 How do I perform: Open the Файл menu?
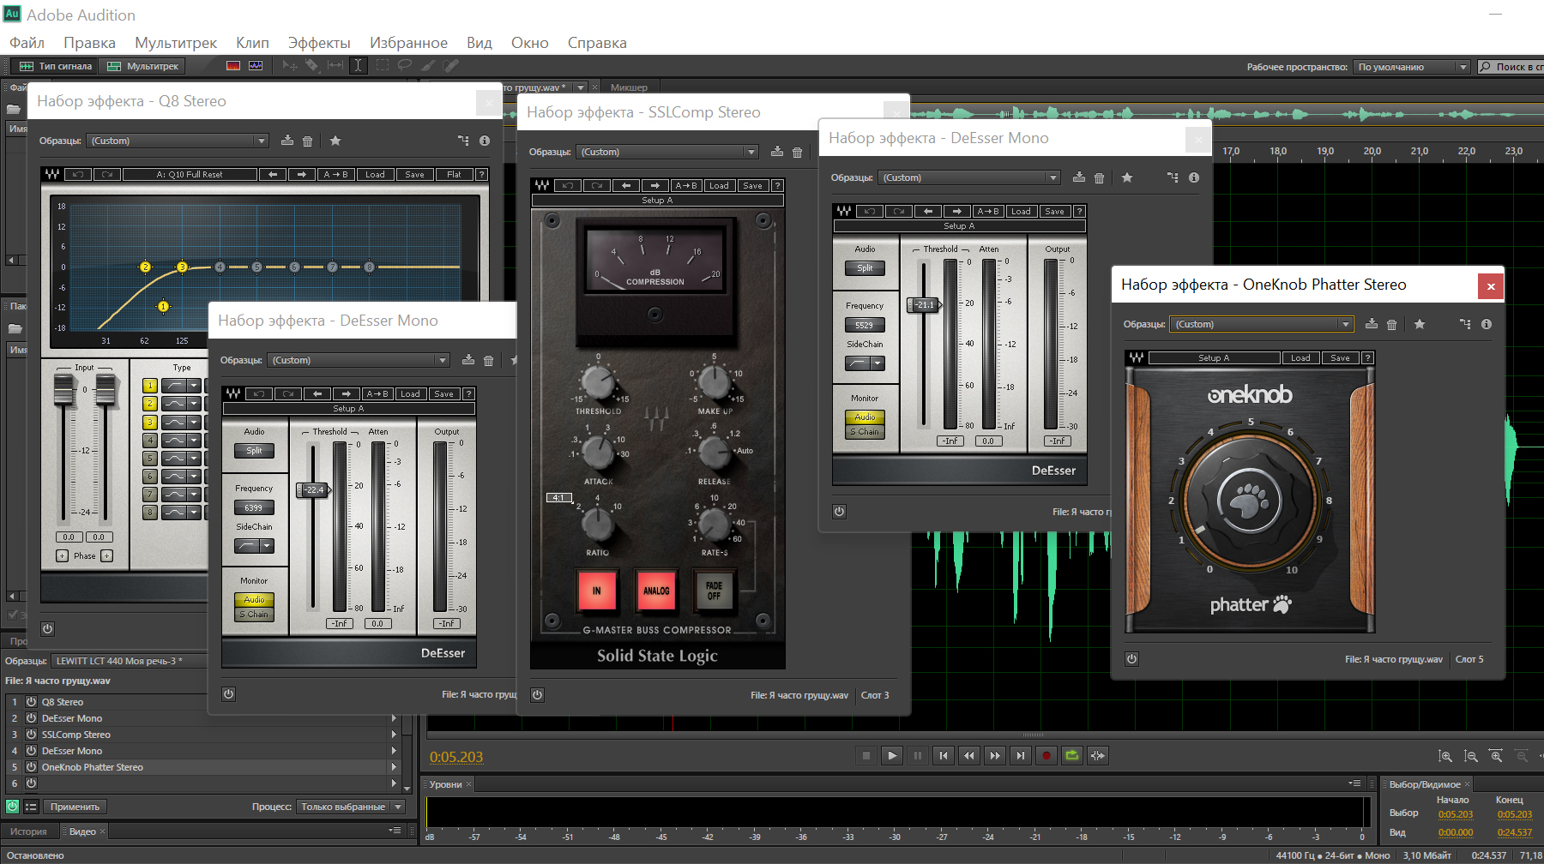(x=27, y=43)
